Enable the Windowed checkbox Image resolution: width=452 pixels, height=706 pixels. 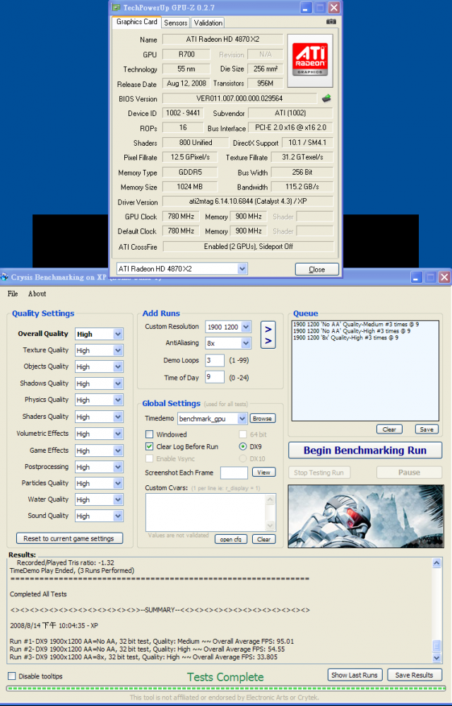coord(150,434)
